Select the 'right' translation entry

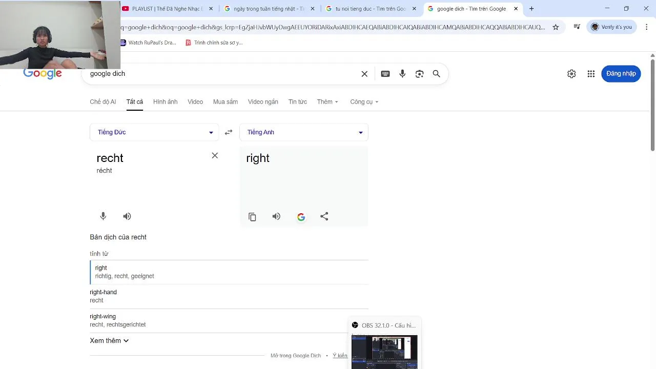click(x=229, y=272)
